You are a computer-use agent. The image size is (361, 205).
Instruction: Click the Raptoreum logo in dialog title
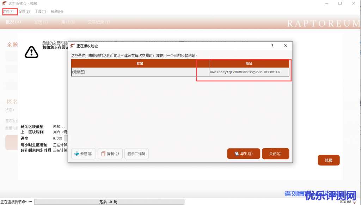[73, 45]
